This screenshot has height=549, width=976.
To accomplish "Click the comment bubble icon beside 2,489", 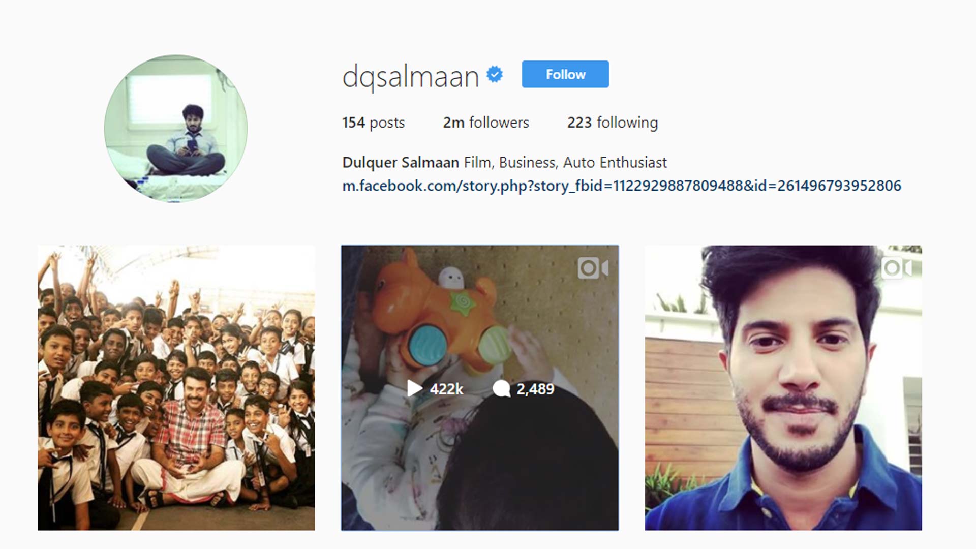I will tap(501, 389).
